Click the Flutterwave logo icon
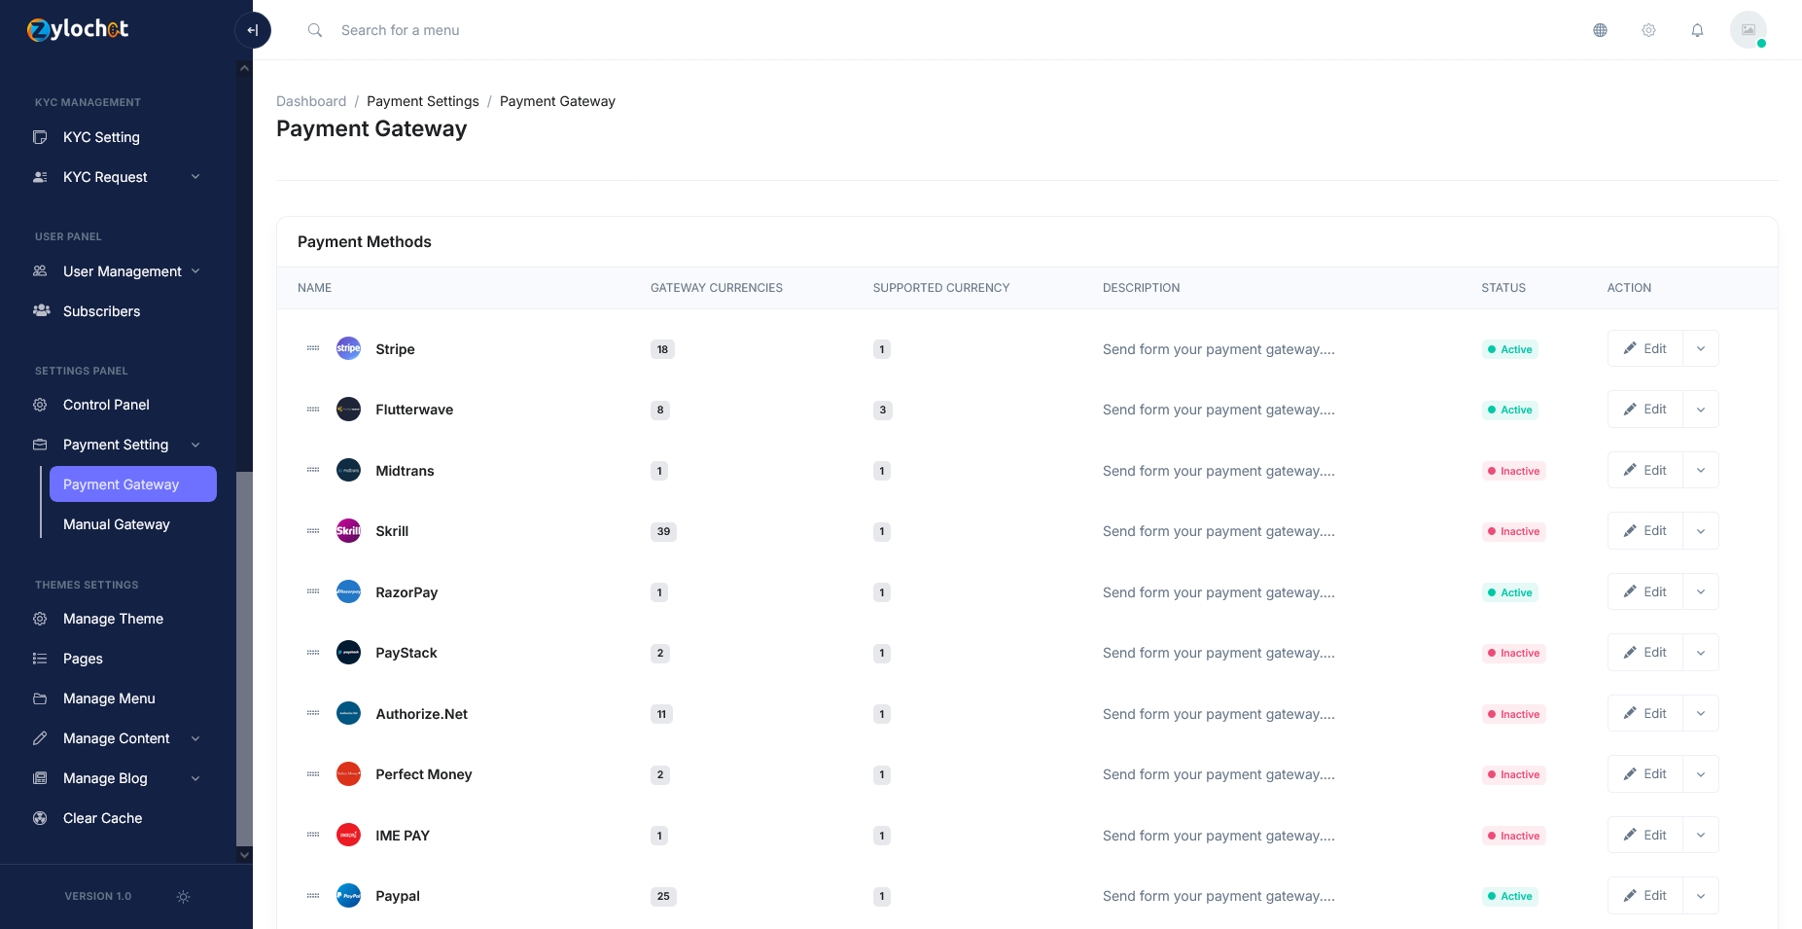 (348, 410)
